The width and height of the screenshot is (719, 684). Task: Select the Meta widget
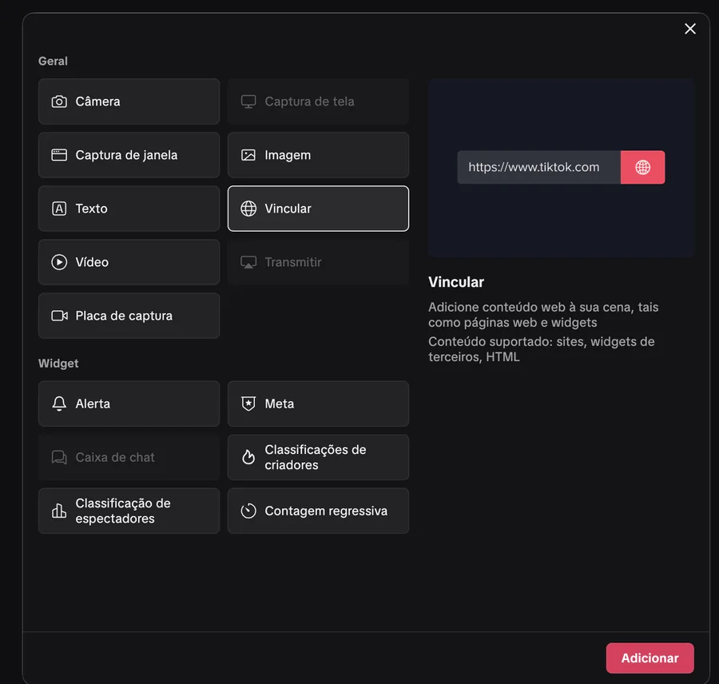tap(318, 404)
